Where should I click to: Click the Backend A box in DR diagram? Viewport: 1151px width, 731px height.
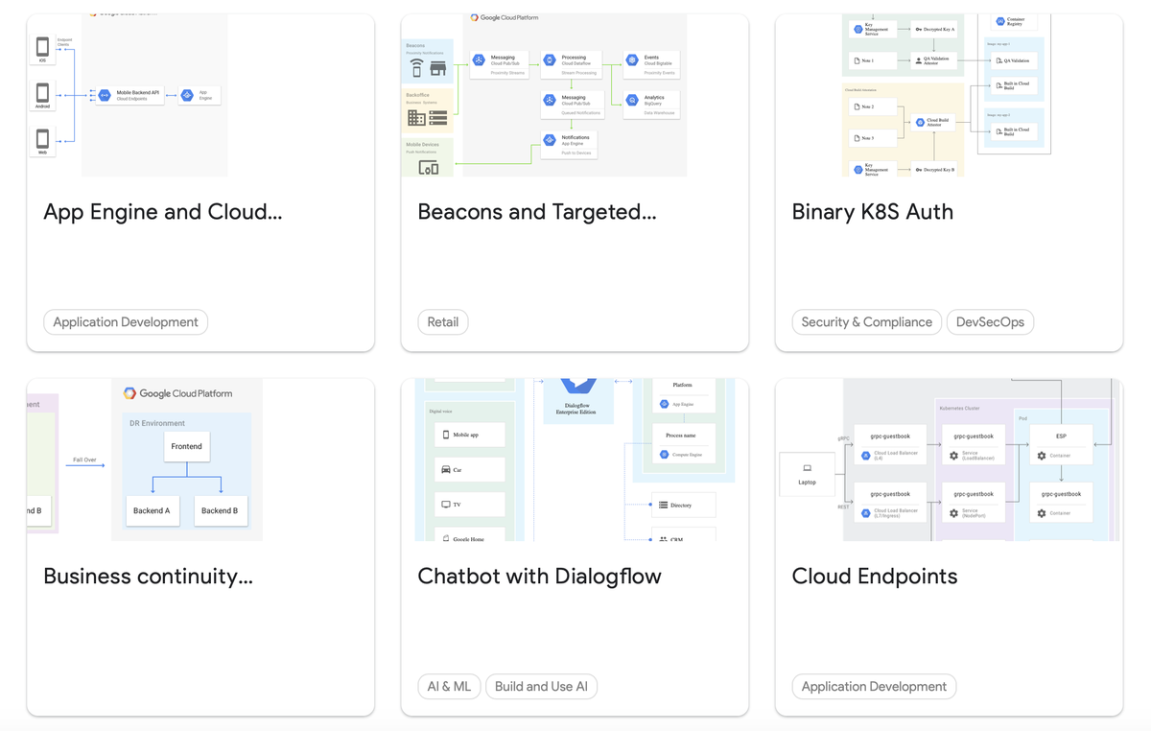pyautogui.click(x=152, y=510)
